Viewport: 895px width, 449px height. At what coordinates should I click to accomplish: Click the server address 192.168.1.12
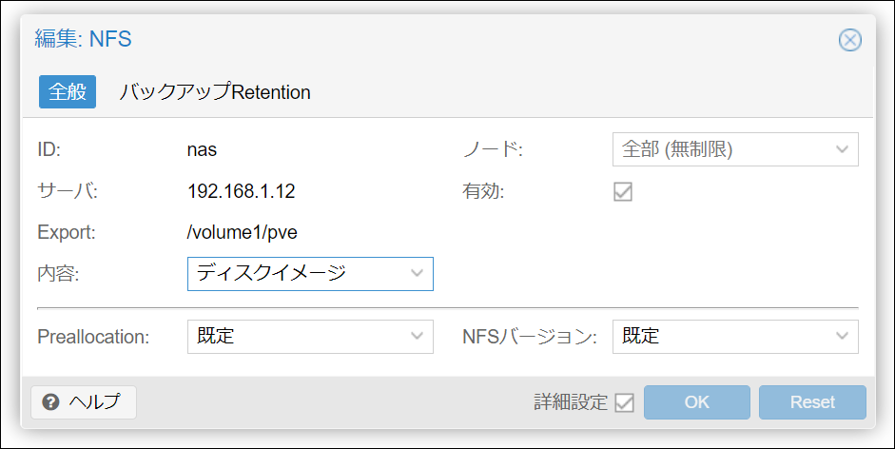[x=242, y=191]
